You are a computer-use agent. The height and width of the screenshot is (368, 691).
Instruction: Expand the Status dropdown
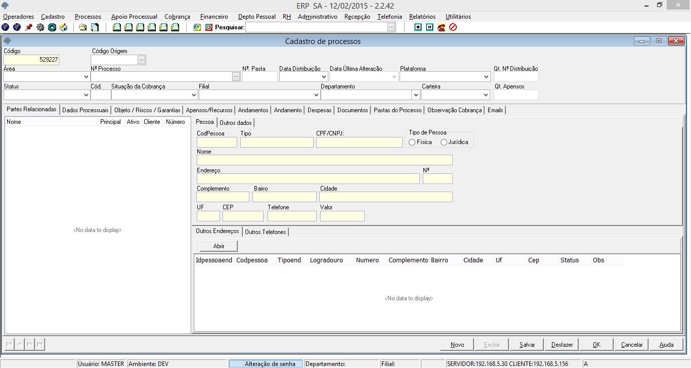click(x=86, y=95)
